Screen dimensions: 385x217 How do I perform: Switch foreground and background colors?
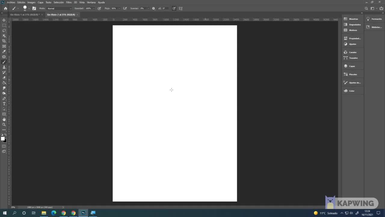[5, 135]
